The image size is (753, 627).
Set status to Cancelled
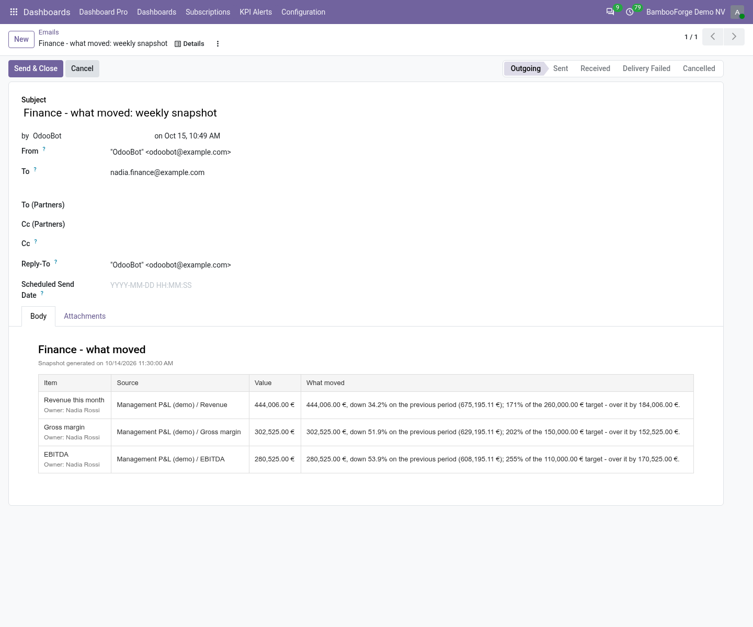point(699,68)
